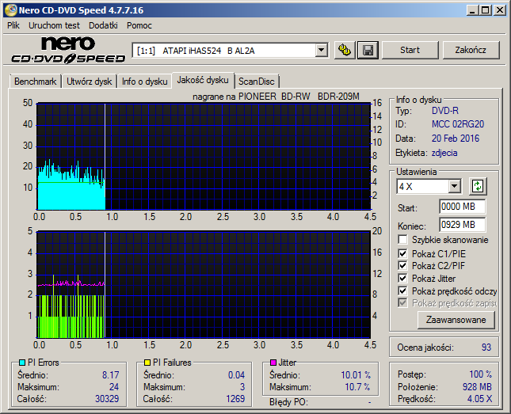
Task: Click the cyan PI Errors legend square
Action: click(22, 363)
